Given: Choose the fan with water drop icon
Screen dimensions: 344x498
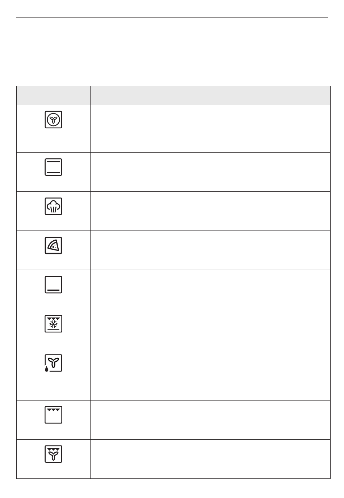Looking at the screenshot, I should tap(54, 363).
